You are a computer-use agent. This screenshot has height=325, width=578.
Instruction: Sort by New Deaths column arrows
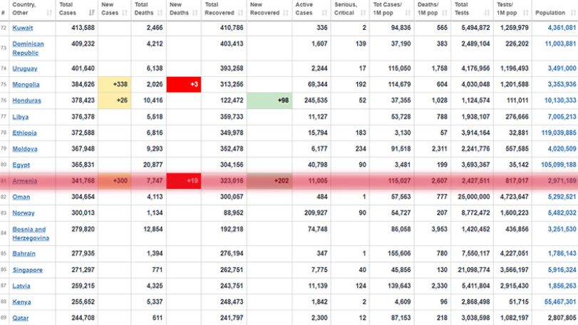coord(195,13)
